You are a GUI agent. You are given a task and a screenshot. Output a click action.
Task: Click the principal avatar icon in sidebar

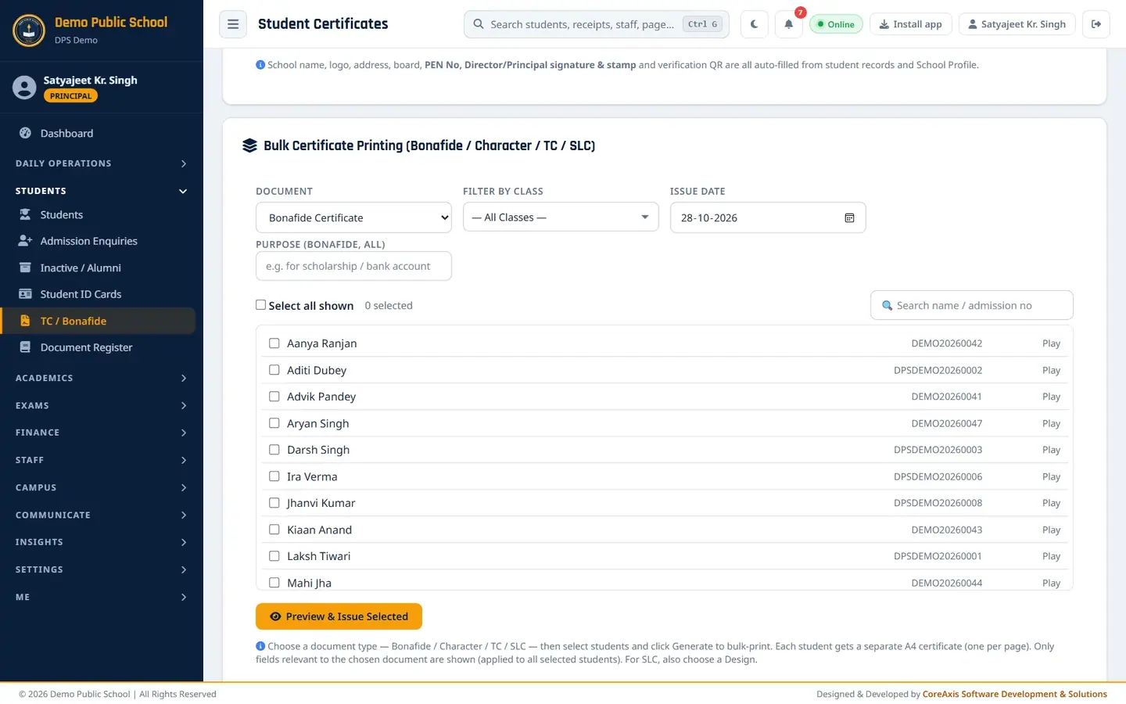click(x=24, y=88)
